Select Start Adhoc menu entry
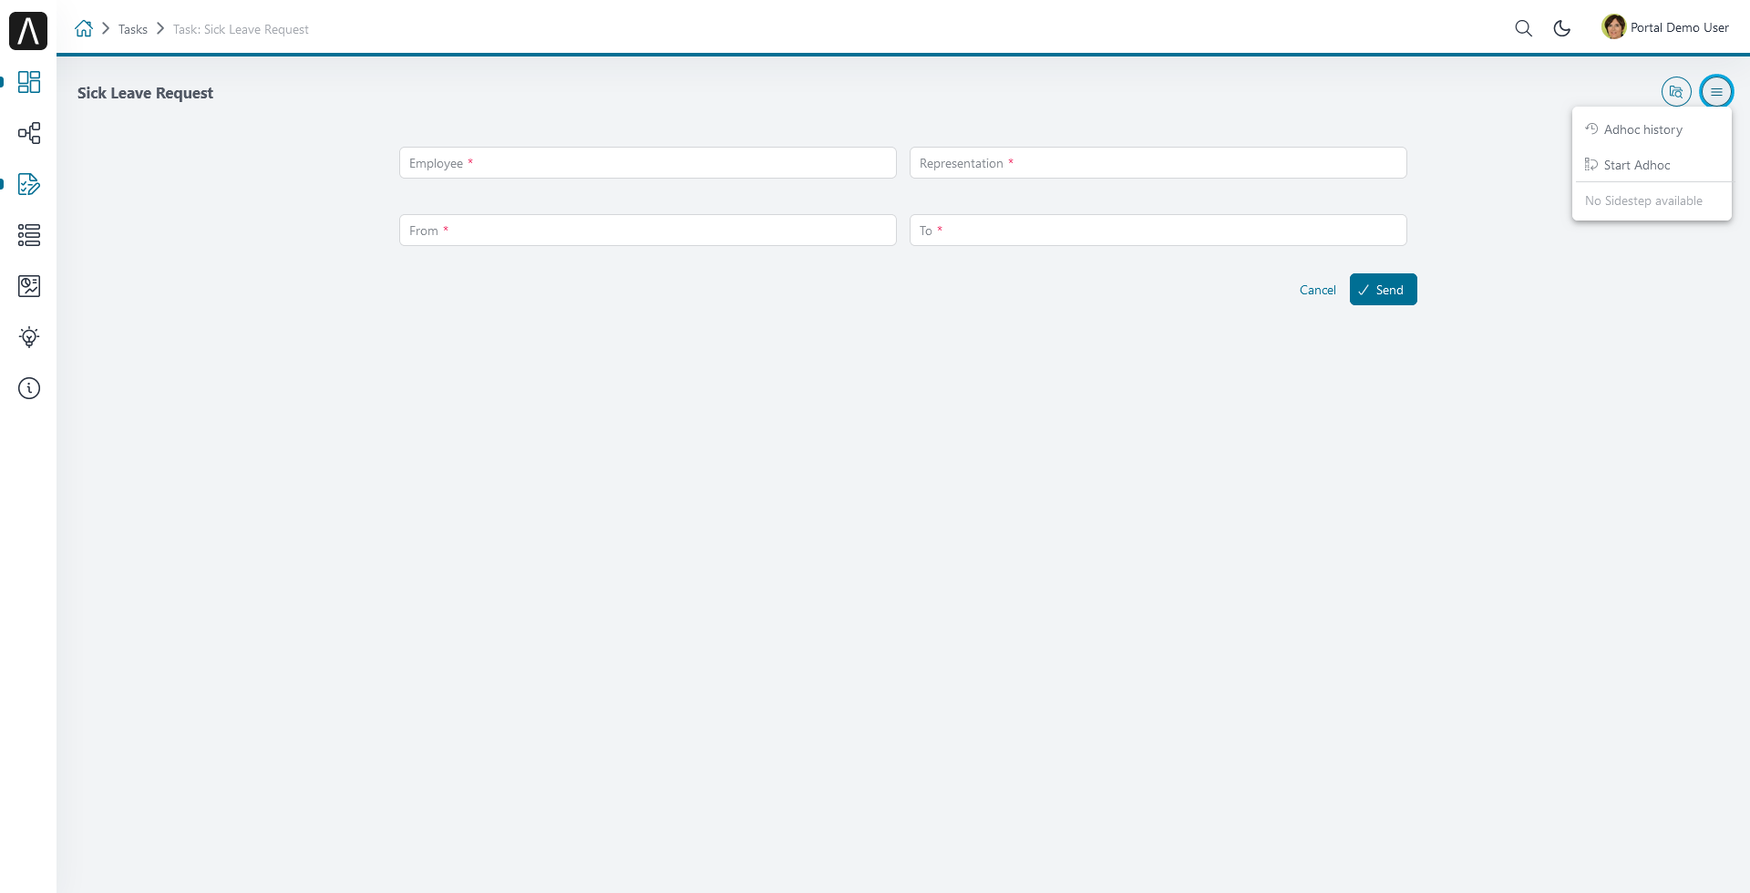Image resolution: width=1750 pixels, height=893 pixels. (x=1636, y=165)
